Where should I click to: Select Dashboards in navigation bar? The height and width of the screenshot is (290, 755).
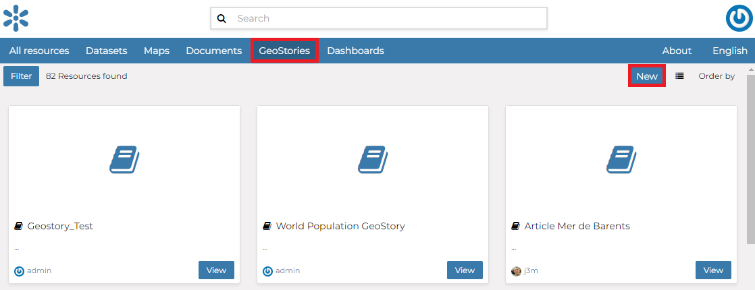pos(355,51)
